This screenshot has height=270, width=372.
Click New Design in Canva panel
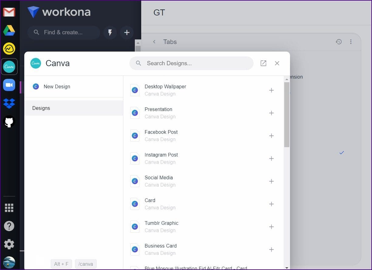click(x=73, y=86)
